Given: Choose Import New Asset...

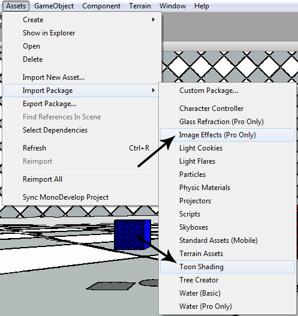Looking at the screenshot, I should [81, 77].
